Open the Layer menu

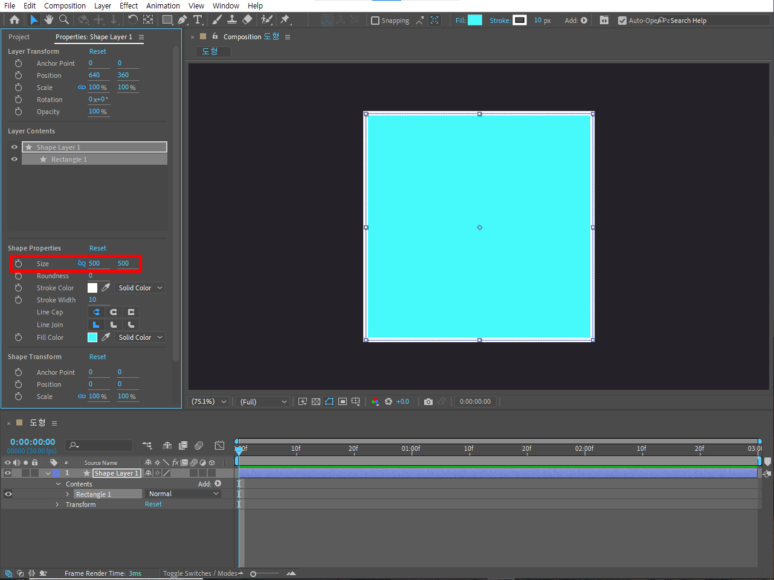[x=103, y=5]
